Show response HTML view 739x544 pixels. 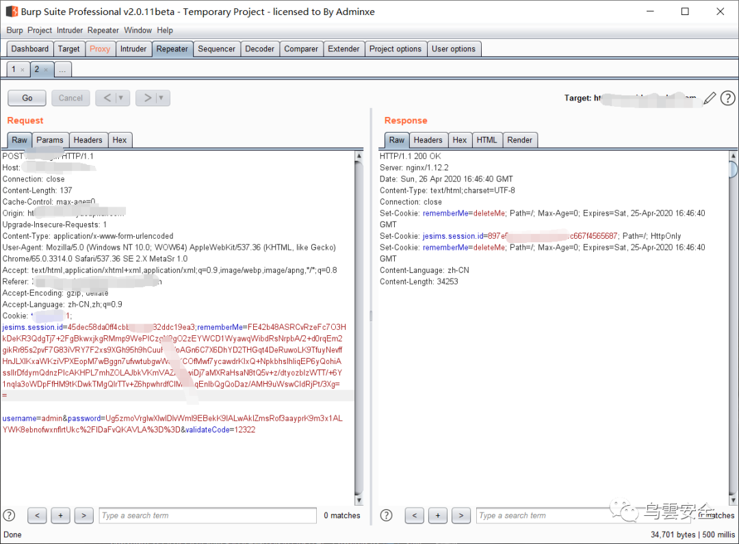click(x=487, y=140)
